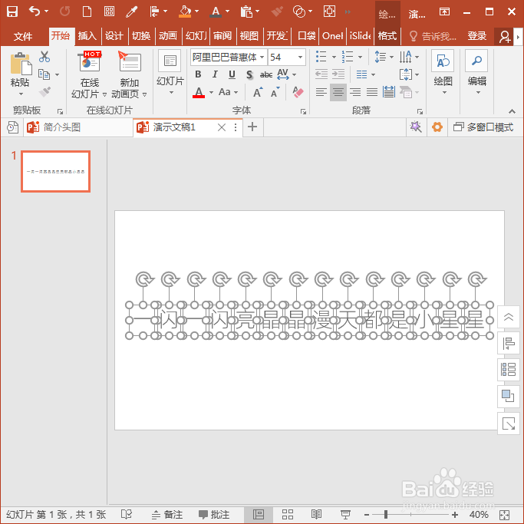Expand the numbered list dropdown arrow

360,57
